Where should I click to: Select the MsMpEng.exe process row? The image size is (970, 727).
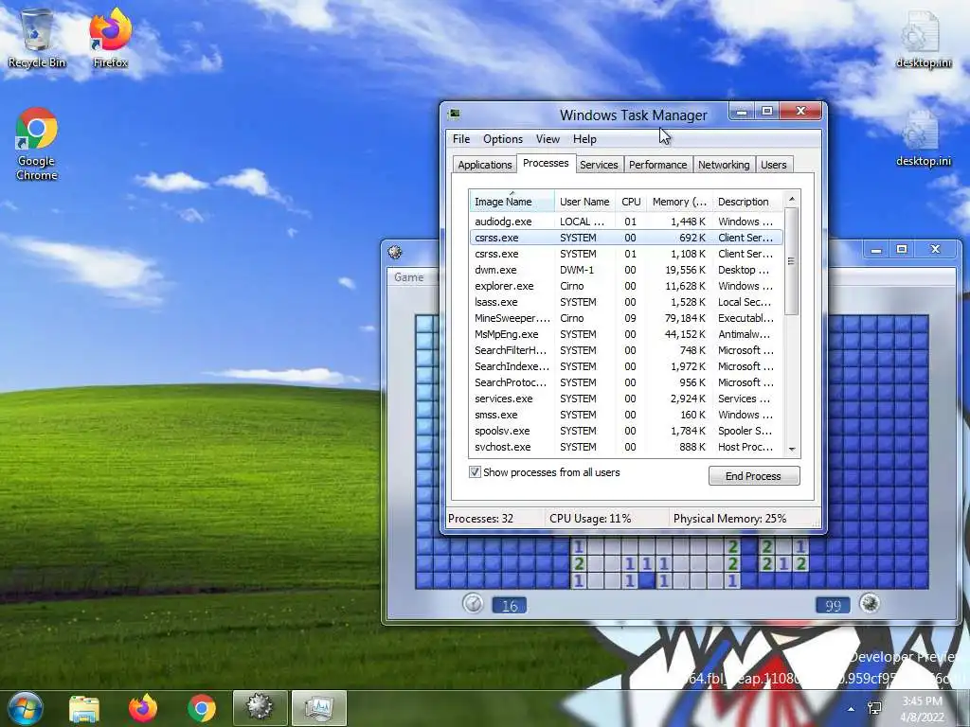(x=625, y=334)
